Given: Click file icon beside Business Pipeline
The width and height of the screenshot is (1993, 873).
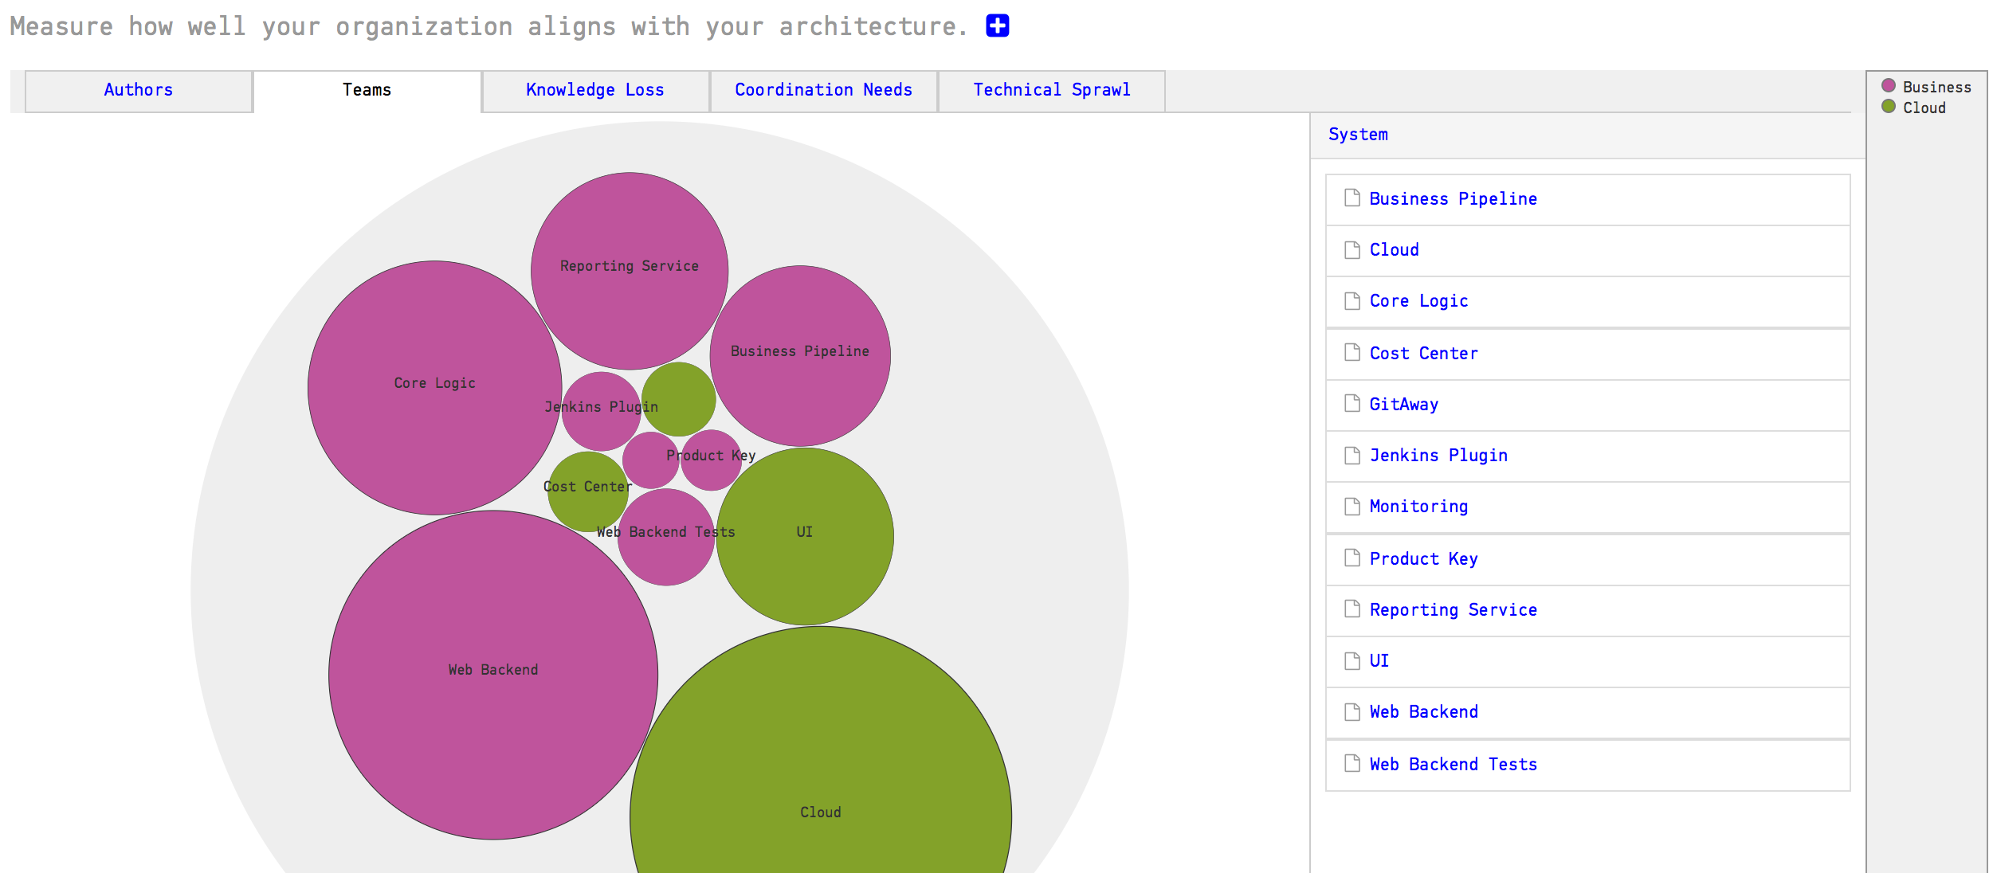Looking at the screenshot, I should click(1352, 198).
